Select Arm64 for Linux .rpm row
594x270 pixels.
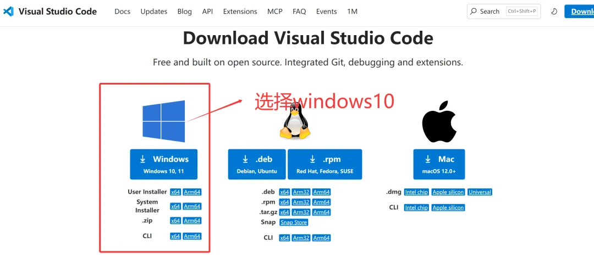(322, 203)
